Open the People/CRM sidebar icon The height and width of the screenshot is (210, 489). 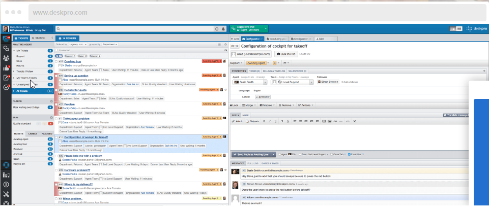click(x=6, y=58)
